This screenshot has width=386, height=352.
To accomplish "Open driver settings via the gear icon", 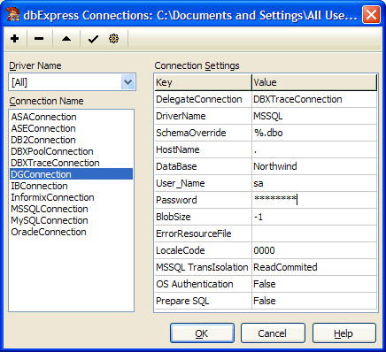I will coord(113,39).
